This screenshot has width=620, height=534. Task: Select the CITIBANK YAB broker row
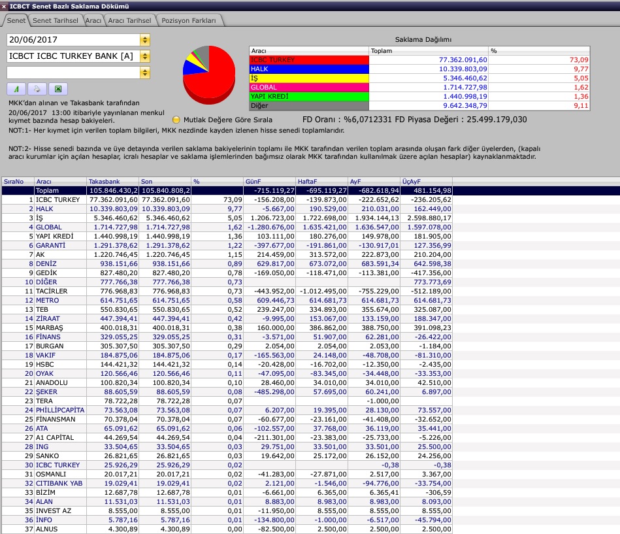click(x=227, y=483)
